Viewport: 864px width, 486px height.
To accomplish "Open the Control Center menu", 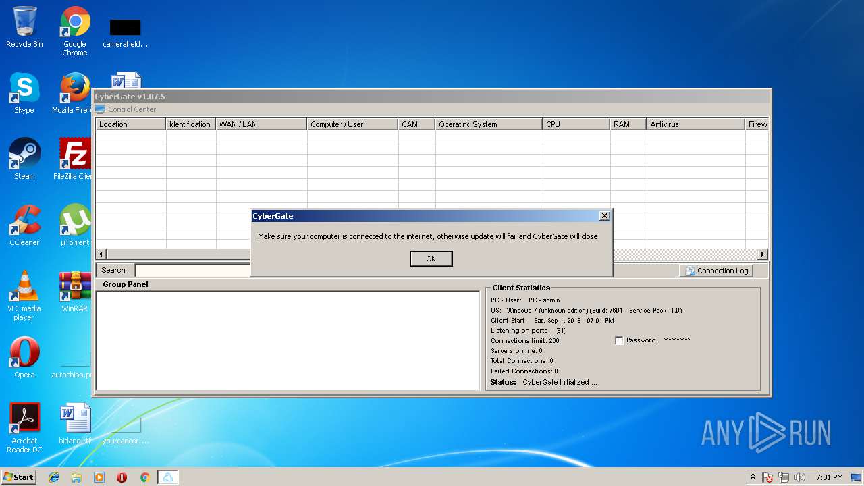I will 126,109.
